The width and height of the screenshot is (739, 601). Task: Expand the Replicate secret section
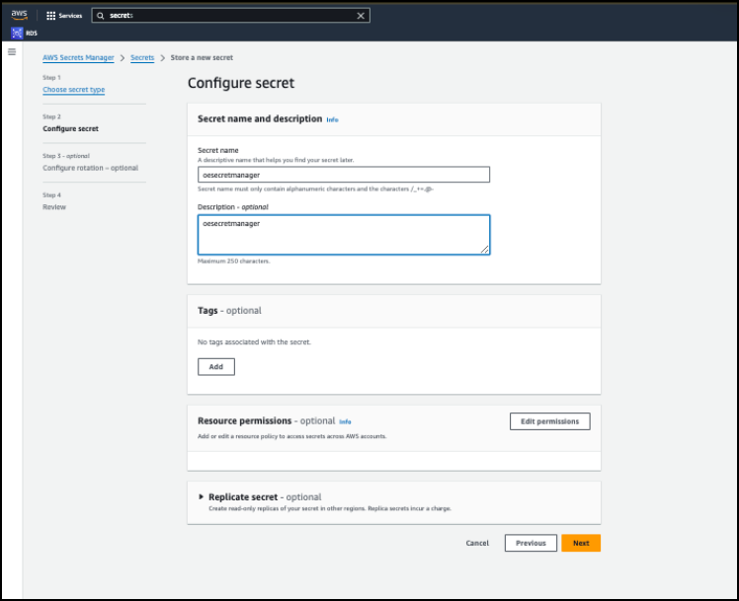pyautogui.click(x=202, y=497)
